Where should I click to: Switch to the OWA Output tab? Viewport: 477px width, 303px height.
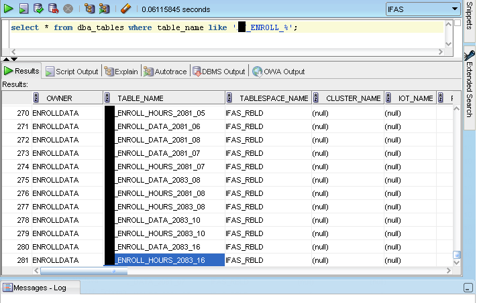pyautogui.click(x=278, y=72)
